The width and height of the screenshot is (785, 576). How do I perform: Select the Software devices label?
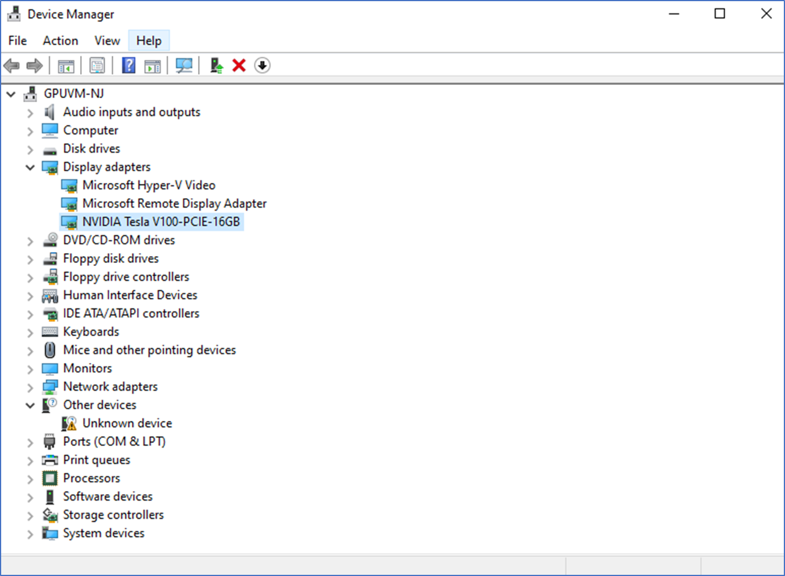(x=108, y=496)
